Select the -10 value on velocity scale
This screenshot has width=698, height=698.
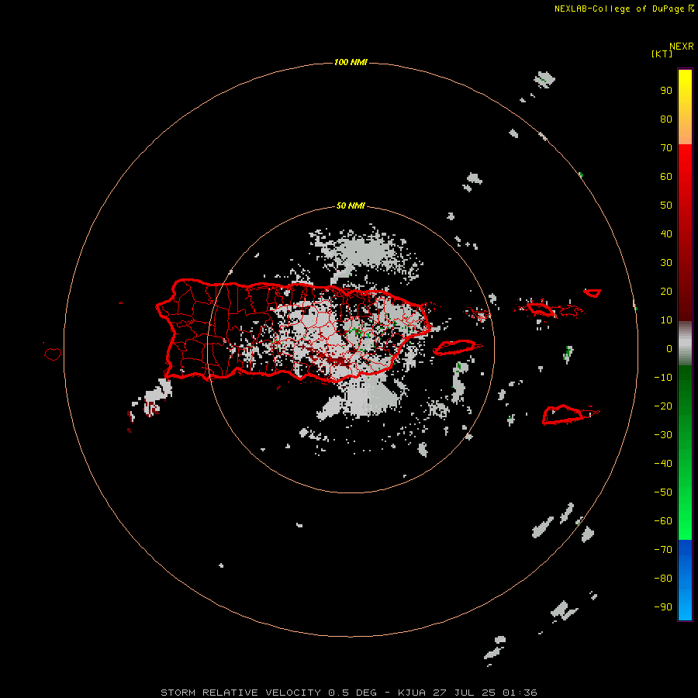pos(663,378)
